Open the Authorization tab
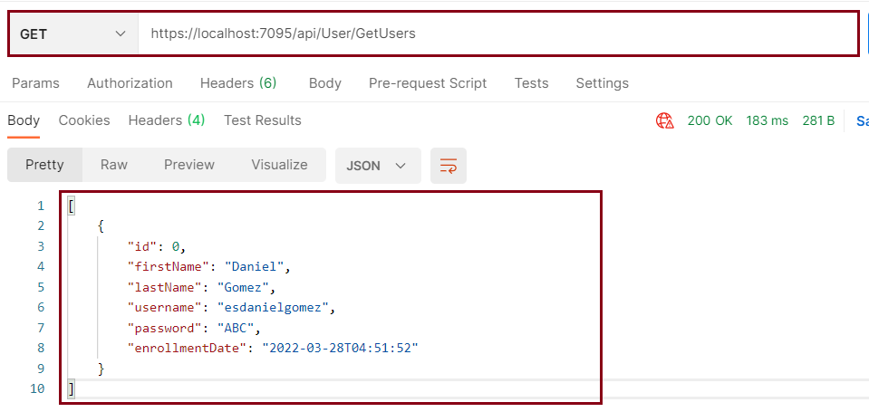 point(130,83)
